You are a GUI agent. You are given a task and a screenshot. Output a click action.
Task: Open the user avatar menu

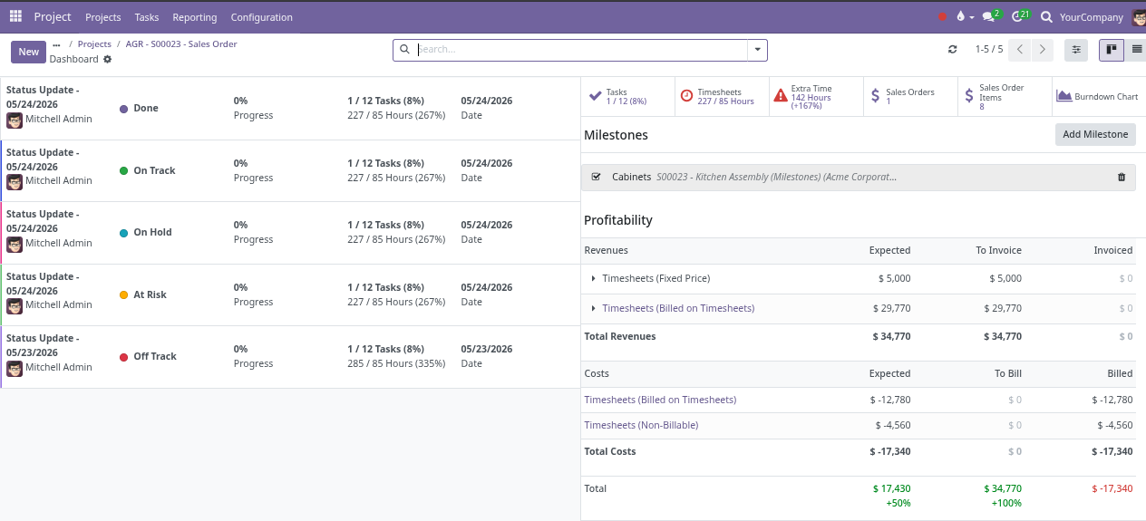point(1139,17)
